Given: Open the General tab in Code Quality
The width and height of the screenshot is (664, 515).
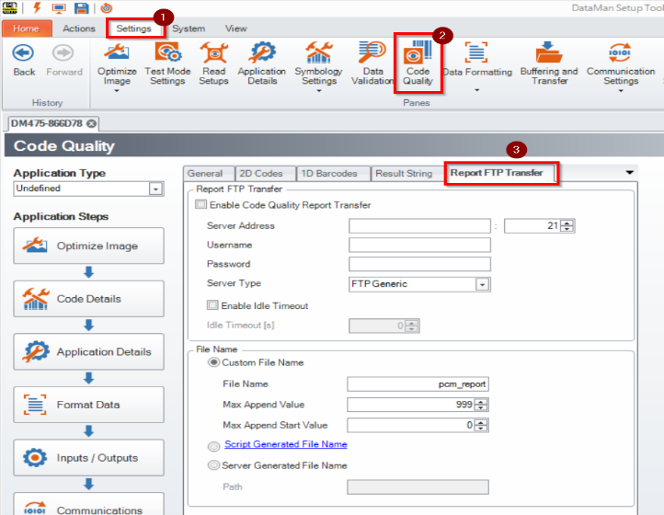Looking at the screenshot, I should [x=208, y=174].
